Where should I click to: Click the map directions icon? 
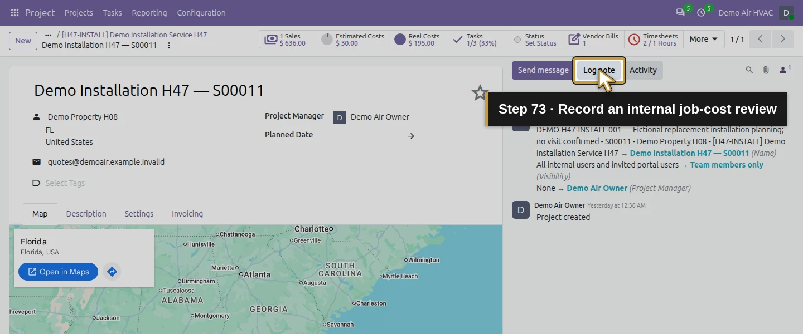[112, 272]
